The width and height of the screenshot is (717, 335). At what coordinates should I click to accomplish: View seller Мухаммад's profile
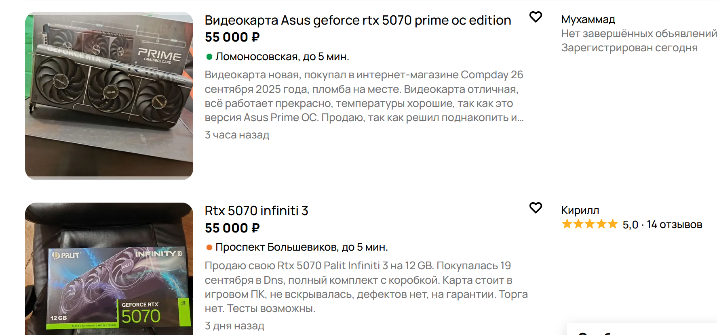click(588, 19)
